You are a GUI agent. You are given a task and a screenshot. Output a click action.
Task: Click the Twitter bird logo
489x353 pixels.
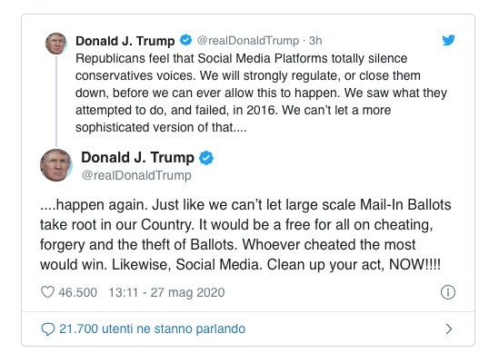448,40
